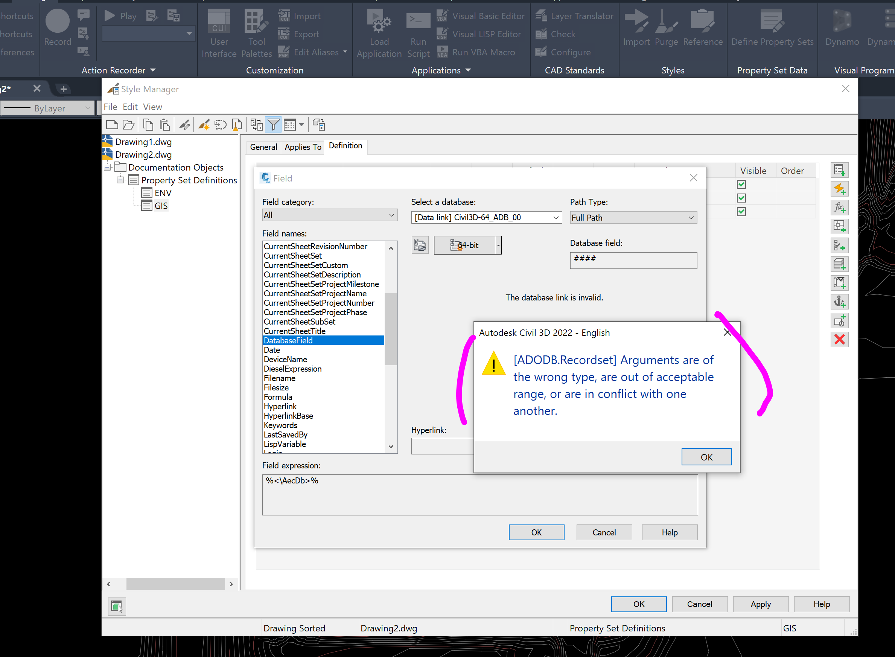Click the Open Drawing folder icon in Style Manager
The image size is (895, 657).
tap(128, 125)
